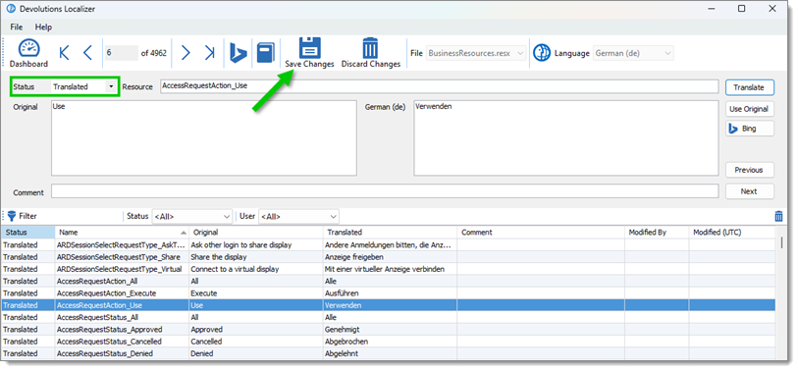The width and height of the screenshot is (798, 371).
Task: Open the Dashboard gauge icon
Action: [28, 49]
